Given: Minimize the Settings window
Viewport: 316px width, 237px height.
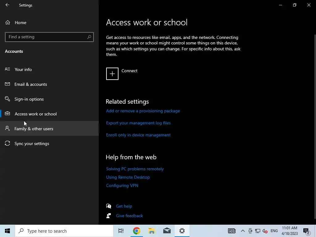Looking at the screenshot, I should [281, 5].
